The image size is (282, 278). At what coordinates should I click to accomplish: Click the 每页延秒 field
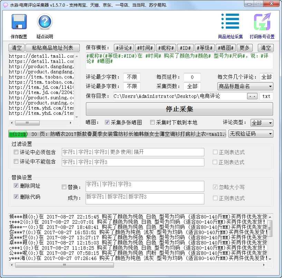click(x=192, y=77)
